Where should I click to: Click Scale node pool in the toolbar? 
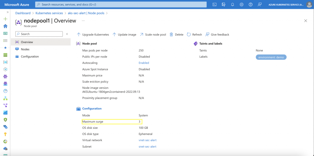click(153, 35)
